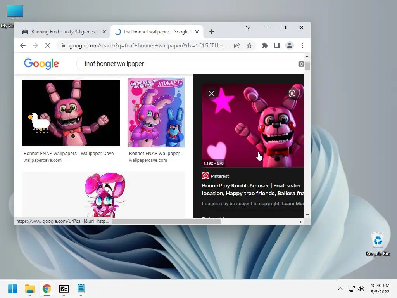397x298 pixels.
Task: Click the 1,192 × 670 dimension label
Action: pyautogui.click(x=214, y=163)
